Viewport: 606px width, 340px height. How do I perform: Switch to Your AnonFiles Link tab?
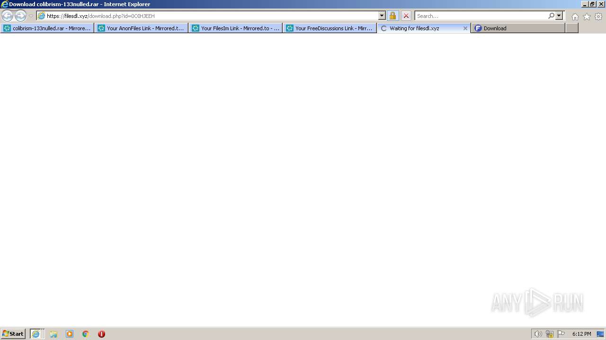(x=141, y=28)
